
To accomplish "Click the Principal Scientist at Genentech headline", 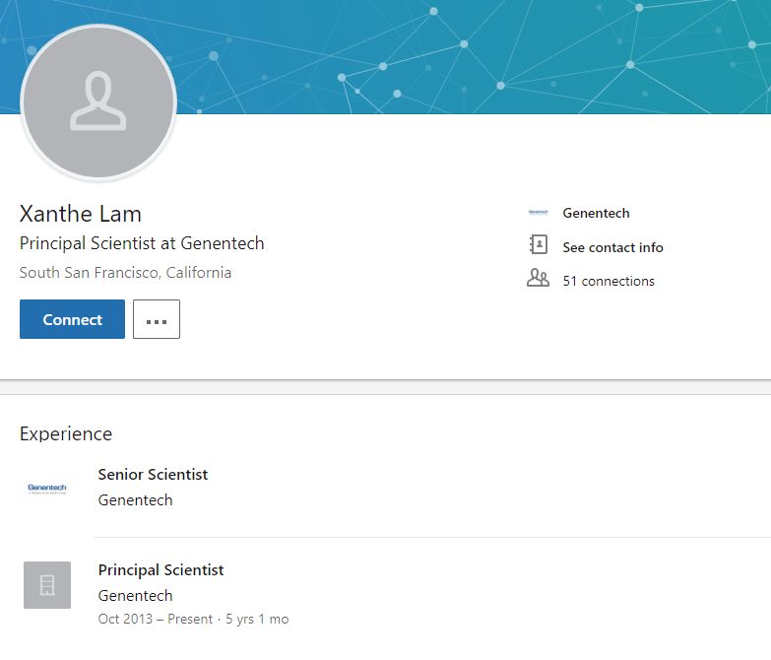I will coord(142,243).
